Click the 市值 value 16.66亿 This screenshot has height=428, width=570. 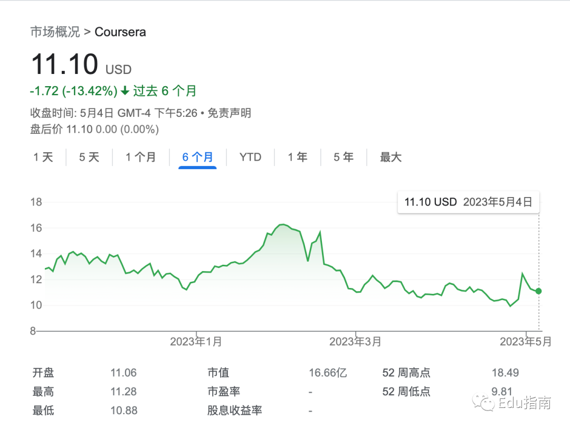(328, 373)
